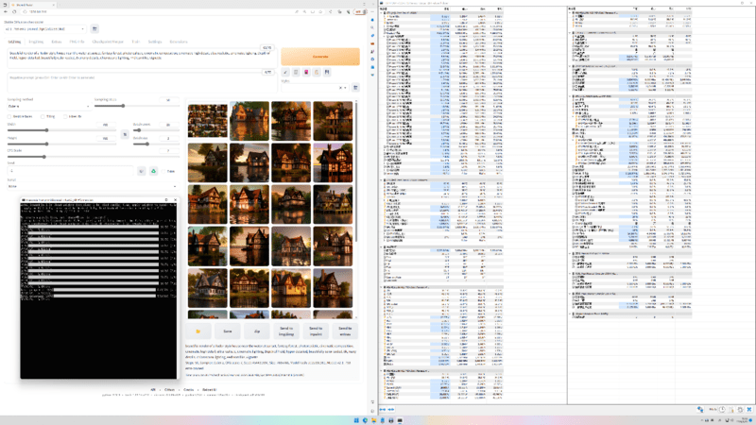
Task: Open Reload UI footer link
Action: tap(209, 390)
